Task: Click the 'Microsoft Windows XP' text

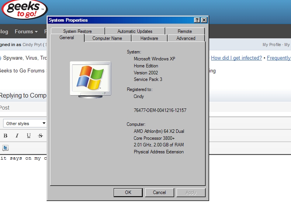Action: tap(154, 59)
